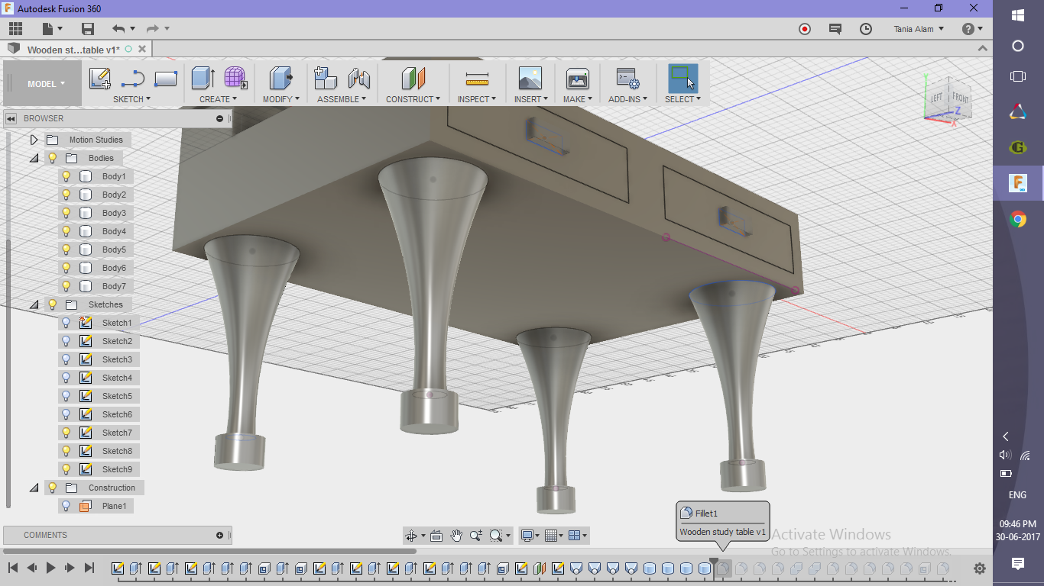The width and height of the screenshot is (1044, 586).
Task: Select Body7 in browser tree
Action: click(x=114, y=286)
